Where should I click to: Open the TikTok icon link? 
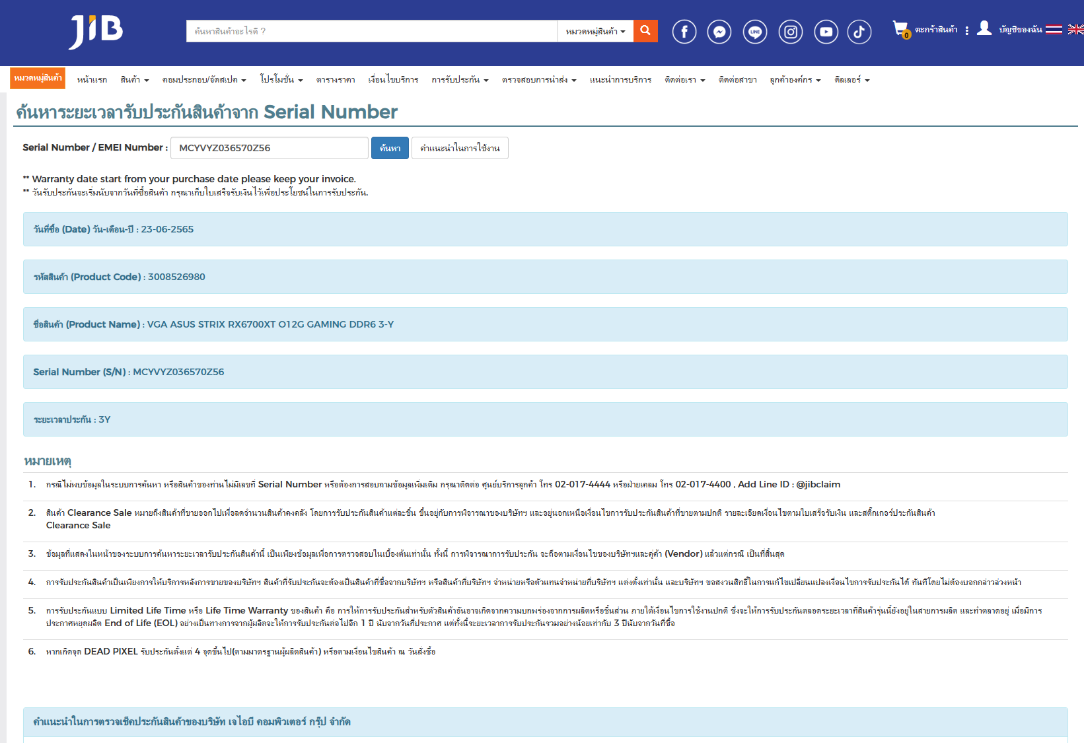pos(859,32)
